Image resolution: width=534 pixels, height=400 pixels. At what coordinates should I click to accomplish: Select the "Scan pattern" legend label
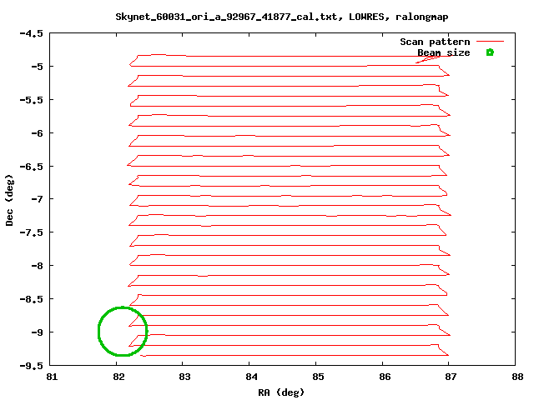435,42
